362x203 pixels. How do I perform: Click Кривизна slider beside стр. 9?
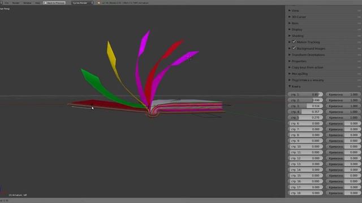343,141
